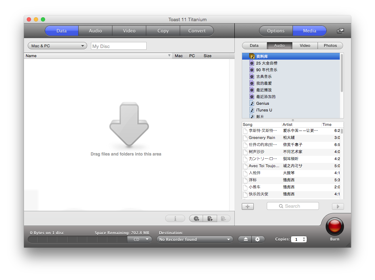Click the iTunes U playlist icon
Viewport: 375px width, 280px height.
252,110
